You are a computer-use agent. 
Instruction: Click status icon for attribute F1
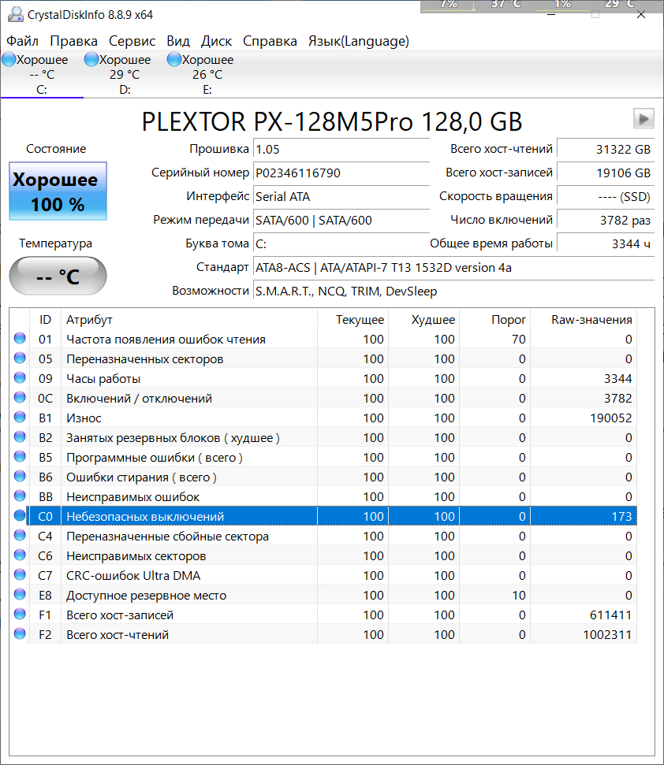(20, 614)
